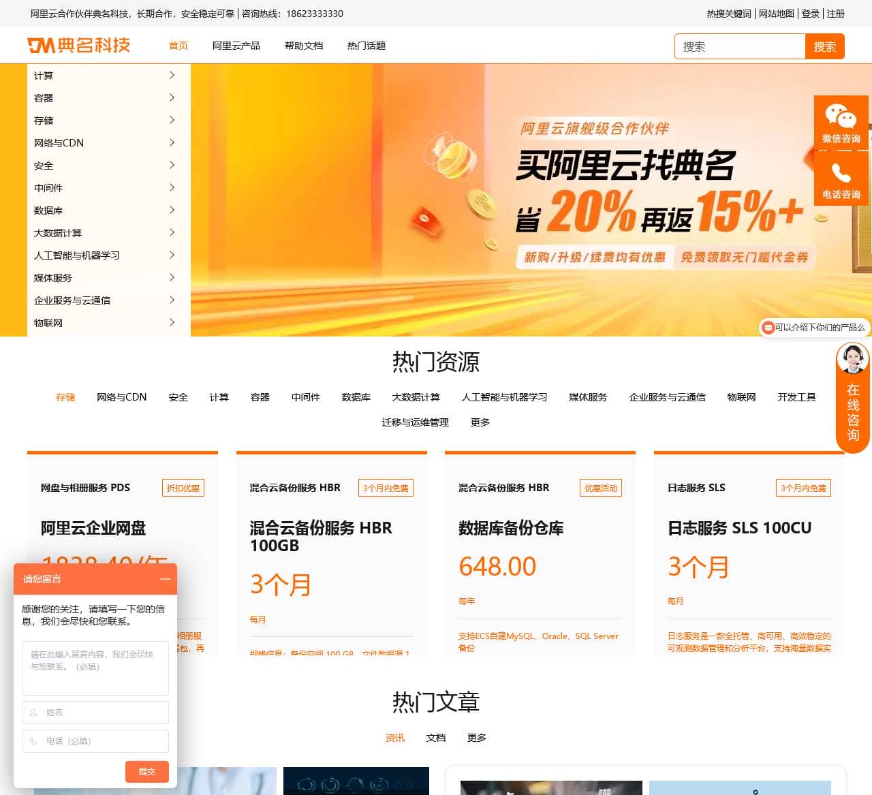Select the 大数据计算 tab under 热门资源
Image resolution: width=872 pixels, height=795 pixels.
(x=416, y=397)
